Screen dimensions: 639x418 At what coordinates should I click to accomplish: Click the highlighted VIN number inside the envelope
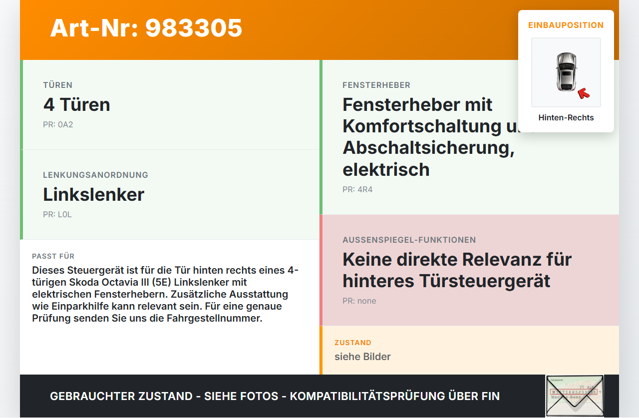point(574,392)
